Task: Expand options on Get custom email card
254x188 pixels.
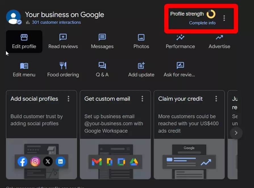Action: click(x=142, y=99)
